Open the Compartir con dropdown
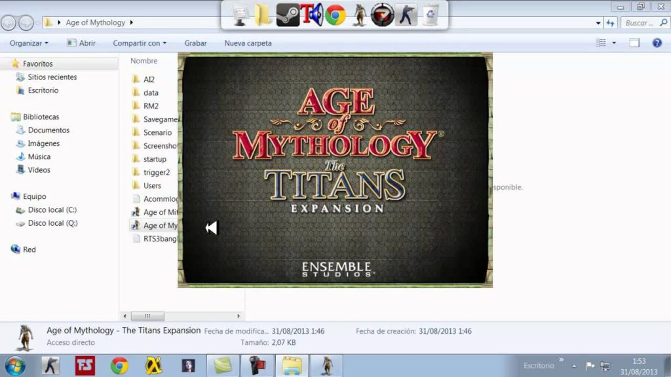This screenshot has height=377, width=671. [x=139, y=43]
